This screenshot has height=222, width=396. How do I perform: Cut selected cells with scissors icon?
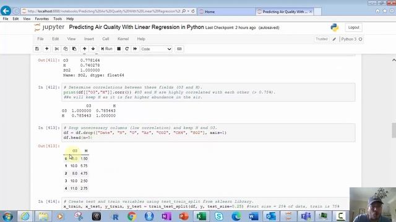[56, 49]
